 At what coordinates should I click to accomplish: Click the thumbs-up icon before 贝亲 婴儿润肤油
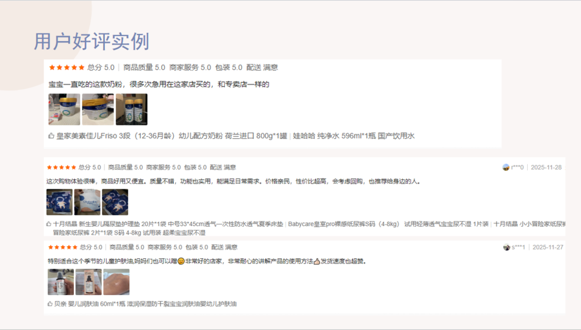[50, 304]
